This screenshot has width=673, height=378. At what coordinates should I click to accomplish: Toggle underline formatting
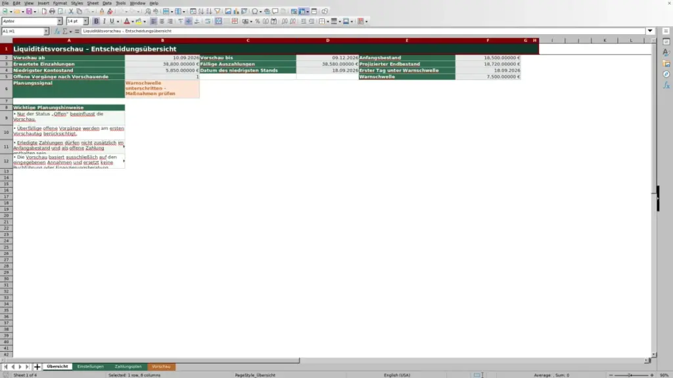tap(112, 22)
